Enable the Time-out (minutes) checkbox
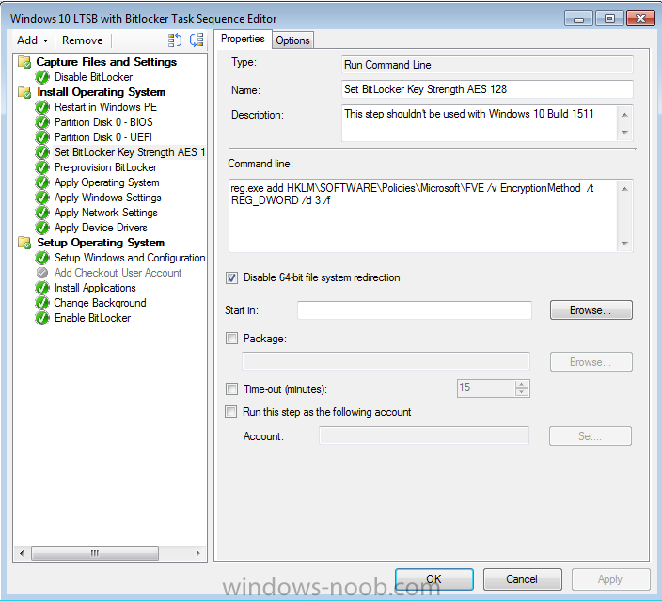The width and height of the screenshot is (662, 601). point(231,389)
